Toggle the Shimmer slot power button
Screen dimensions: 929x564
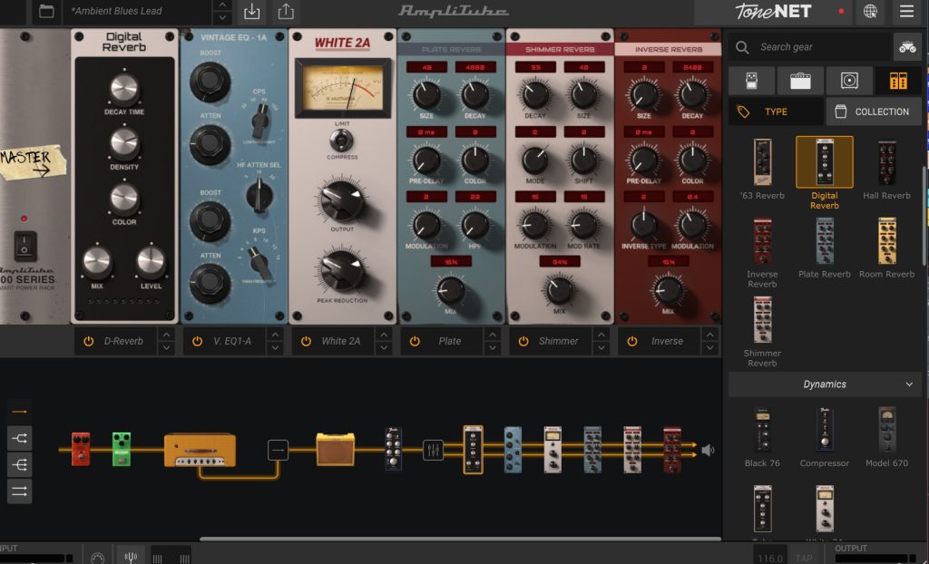click(x=523, y=341)
